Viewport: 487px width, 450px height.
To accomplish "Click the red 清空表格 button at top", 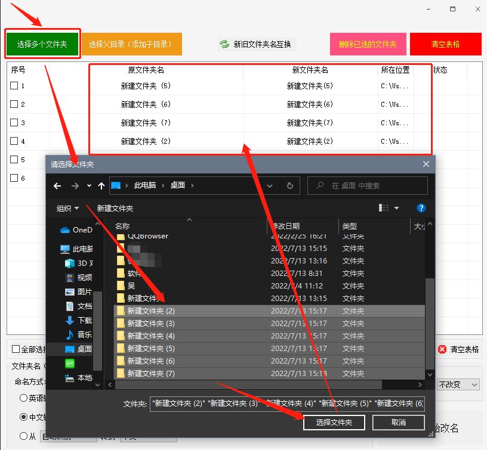I will pyautogui.click(x=446, y=44).
